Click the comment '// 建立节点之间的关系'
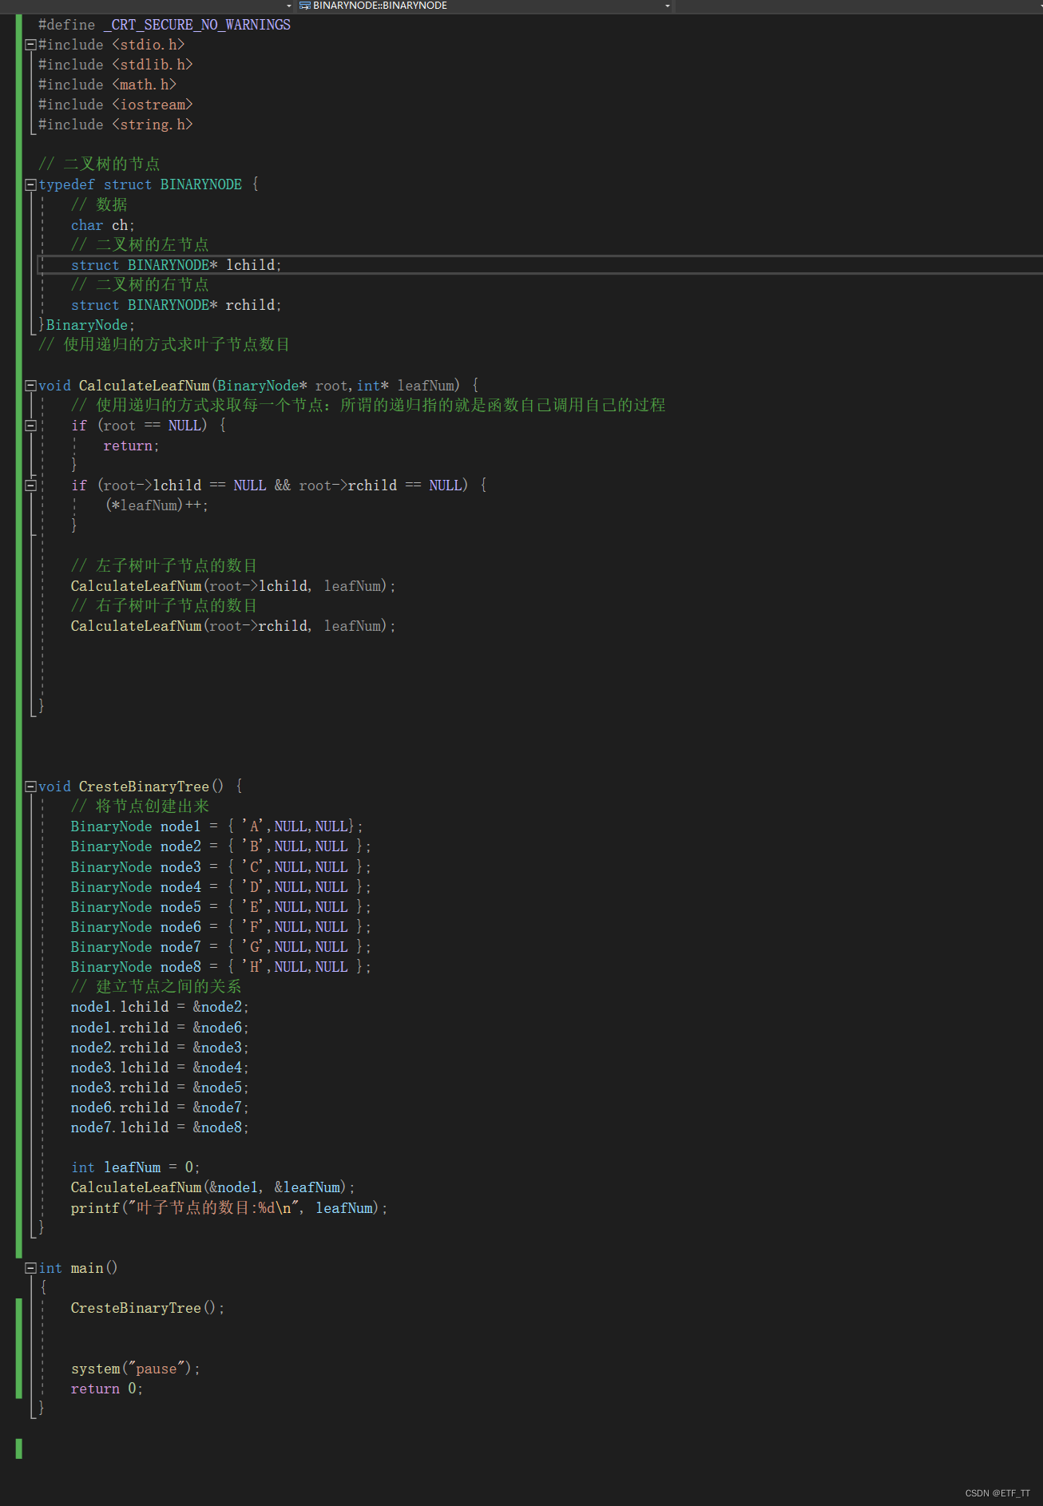 (x=156, y=987)
